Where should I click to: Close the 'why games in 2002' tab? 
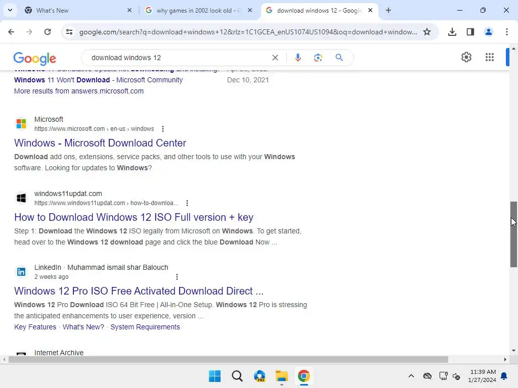(x=250, y=10)
